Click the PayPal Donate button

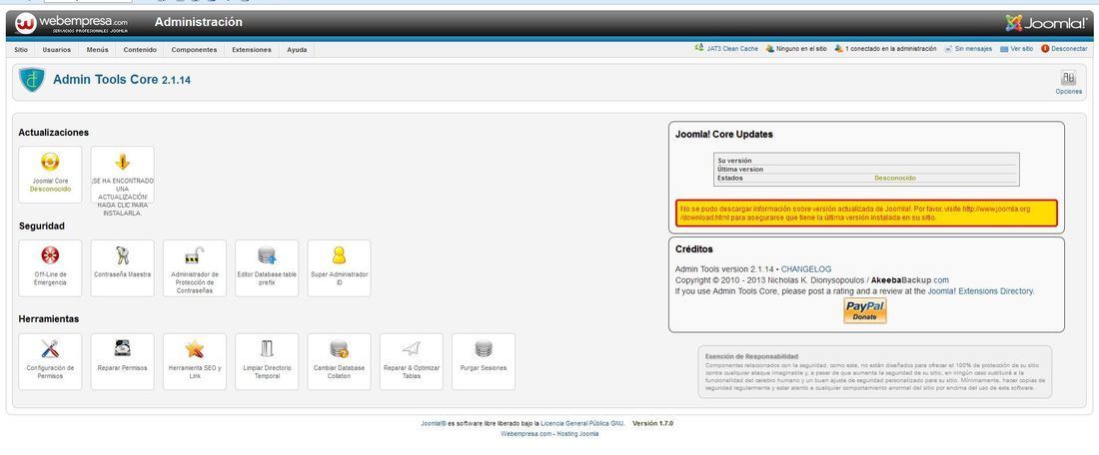pos(865,310)
